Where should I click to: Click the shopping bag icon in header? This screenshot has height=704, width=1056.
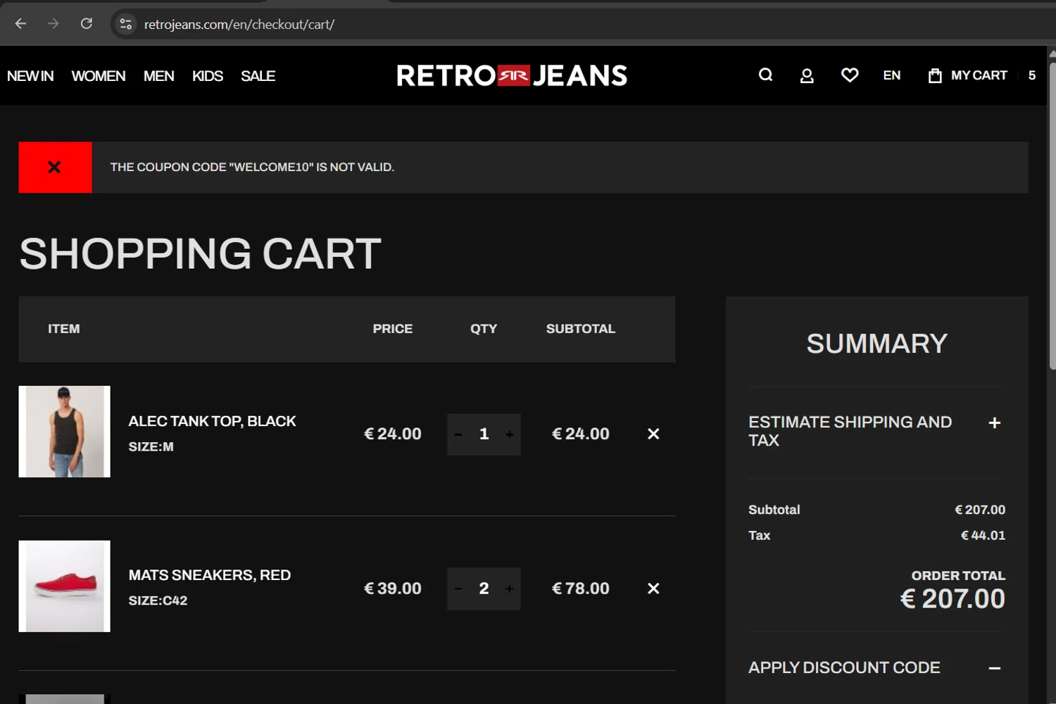point(935,75)
